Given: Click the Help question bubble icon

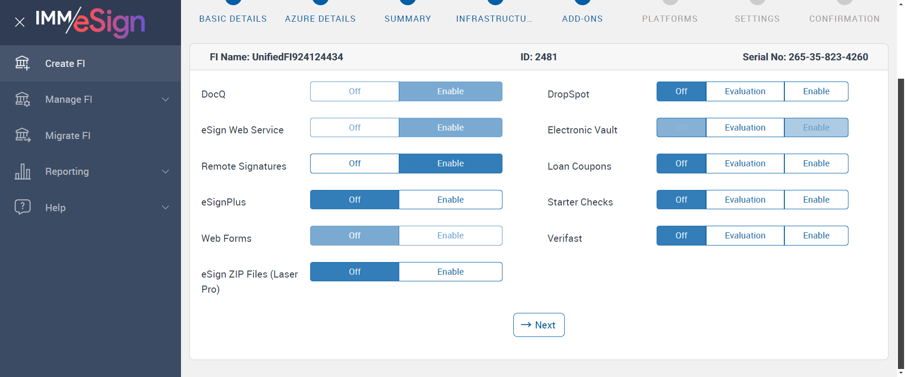Looking at the screenshot, I should coord(22,207).
